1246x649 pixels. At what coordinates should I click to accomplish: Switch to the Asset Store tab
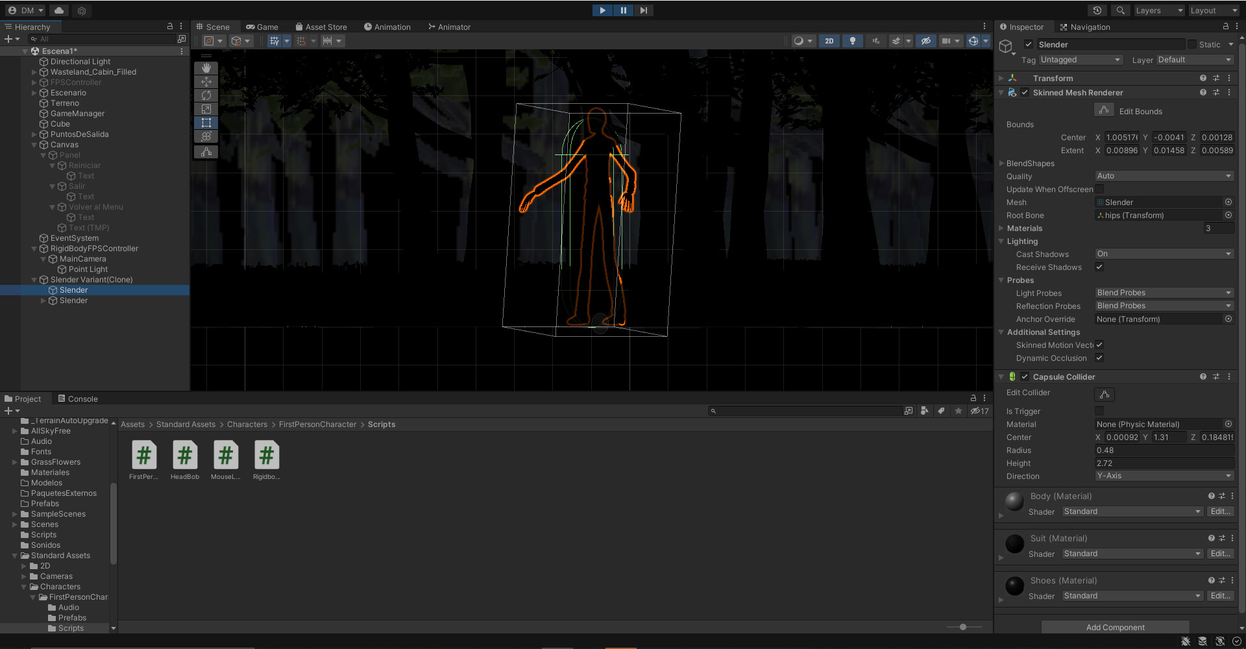pyautogui.click(x=321, y=27)
